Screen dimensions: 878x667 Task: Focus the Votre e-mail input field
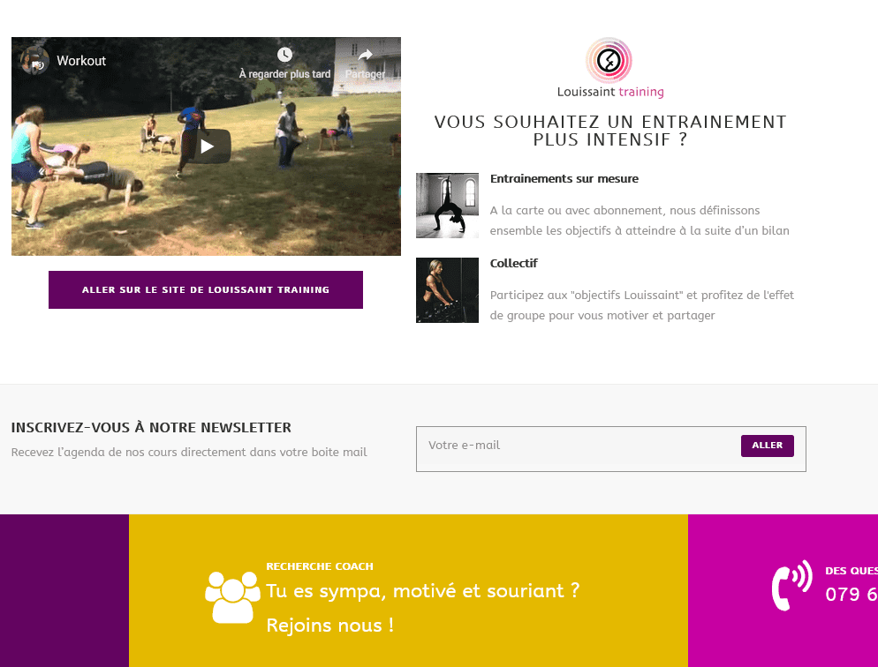[x=579, y=446]
